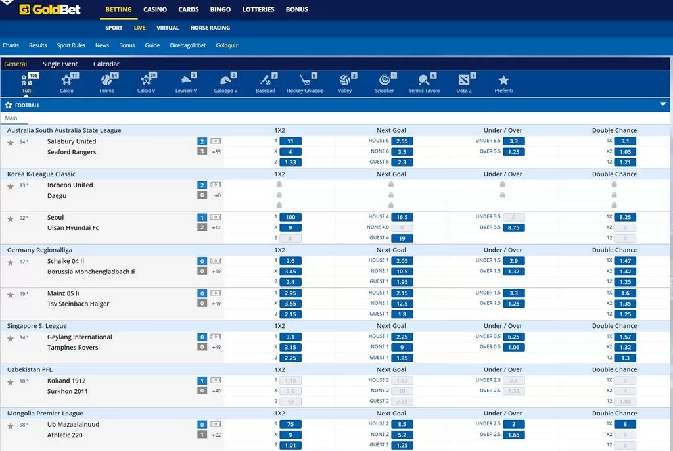The width and height of the screenshot is (673, 451).
Task: Open the Dota 2 events section
Action: point(465,80)
